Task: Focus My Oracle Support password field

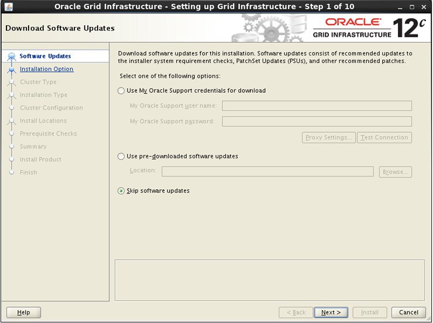Action: pos(317,121)
